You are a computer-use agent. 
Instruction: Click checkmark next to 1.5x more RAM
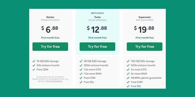click(81, 74)
